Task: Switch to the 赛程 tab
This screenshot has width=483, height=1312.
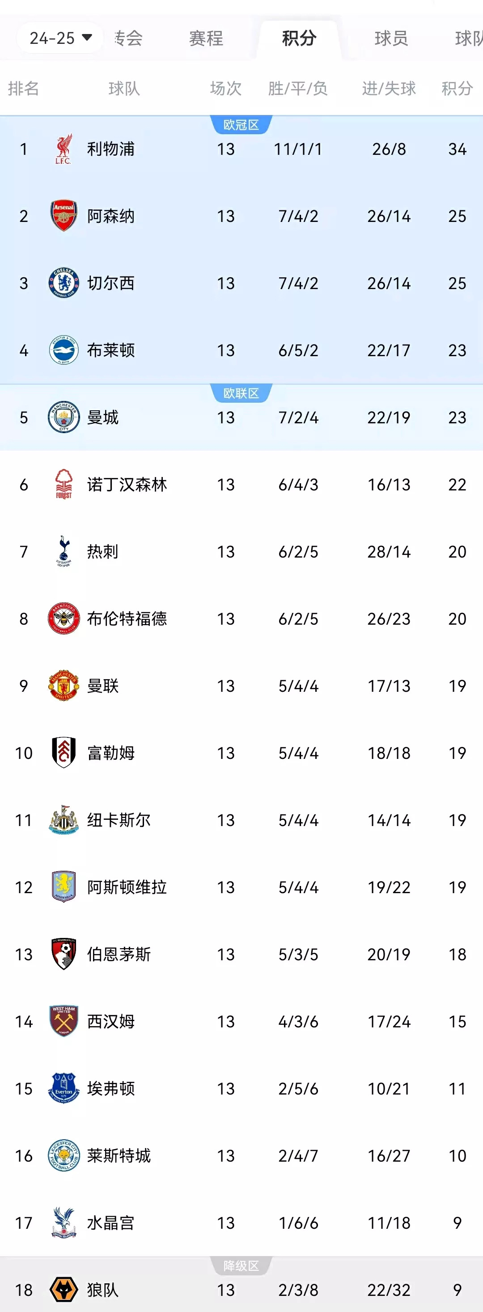Action: pos(206,38)
